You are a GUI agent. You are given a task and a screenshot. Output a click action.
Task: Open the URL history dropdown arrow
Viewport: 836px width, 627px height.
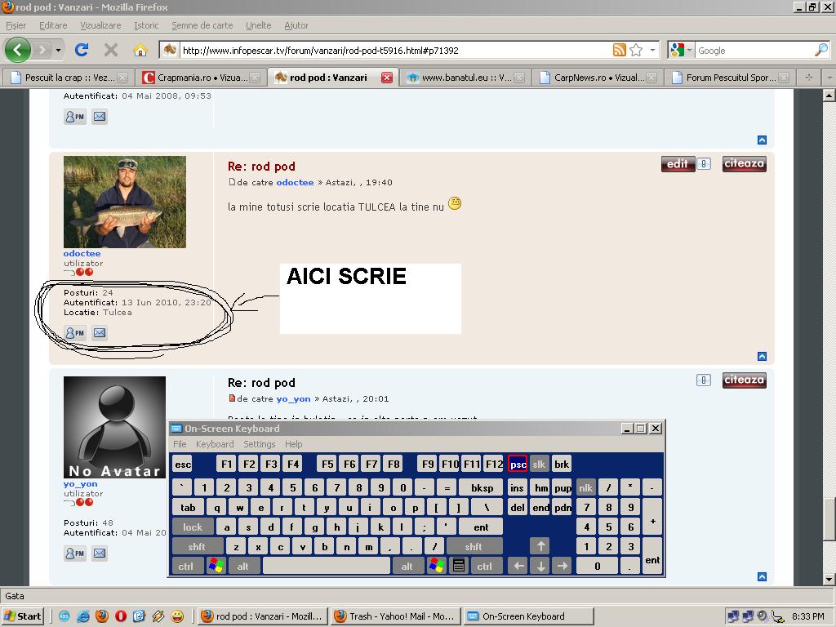[x=652, y=50]
